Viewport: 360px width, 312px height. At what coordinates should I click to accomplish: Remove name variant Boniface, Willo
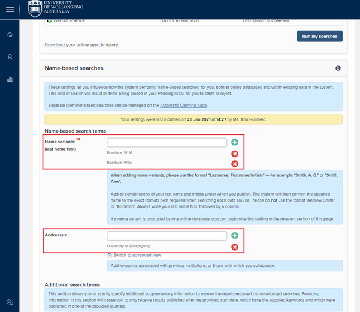point(235,164)
